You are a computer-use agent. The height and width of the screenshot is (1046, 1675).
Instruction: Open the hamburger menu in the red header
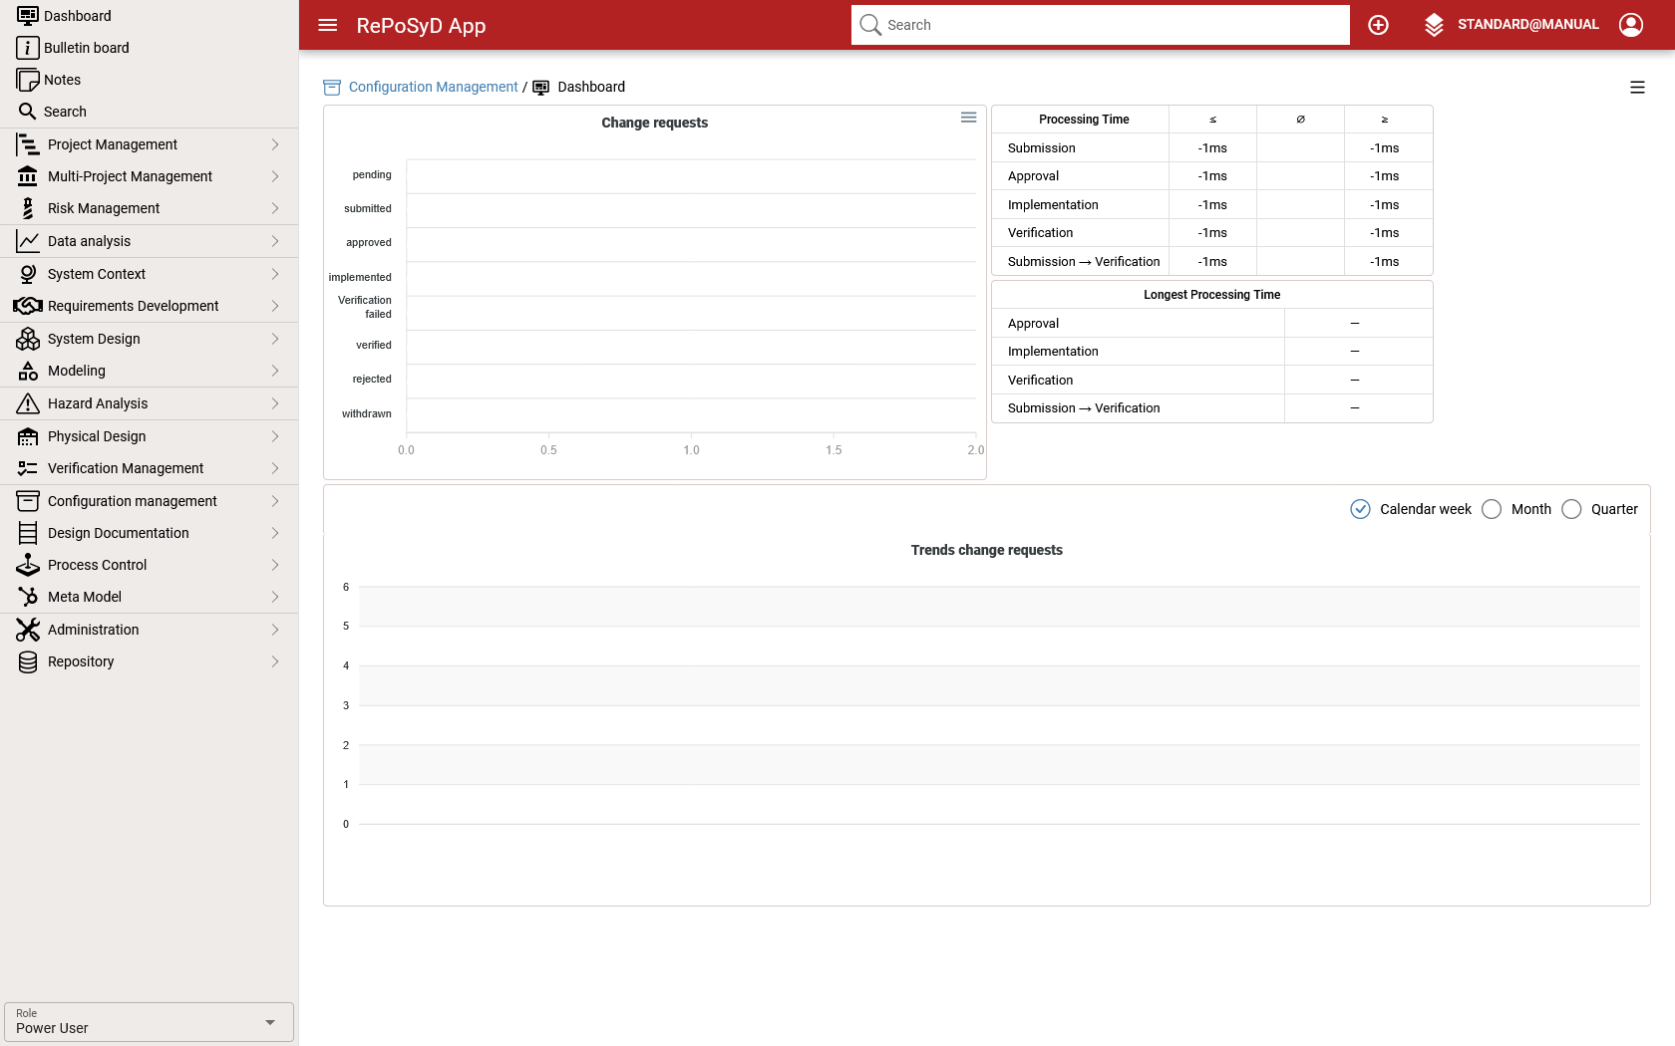tap(328, 25)
